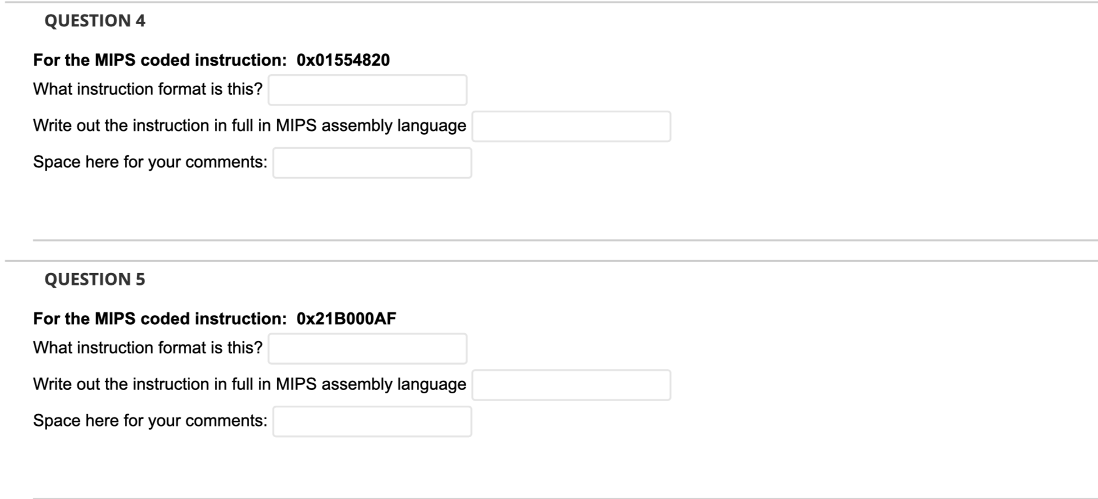Click the divider line directly above QUESTION 5

[551, 261]
